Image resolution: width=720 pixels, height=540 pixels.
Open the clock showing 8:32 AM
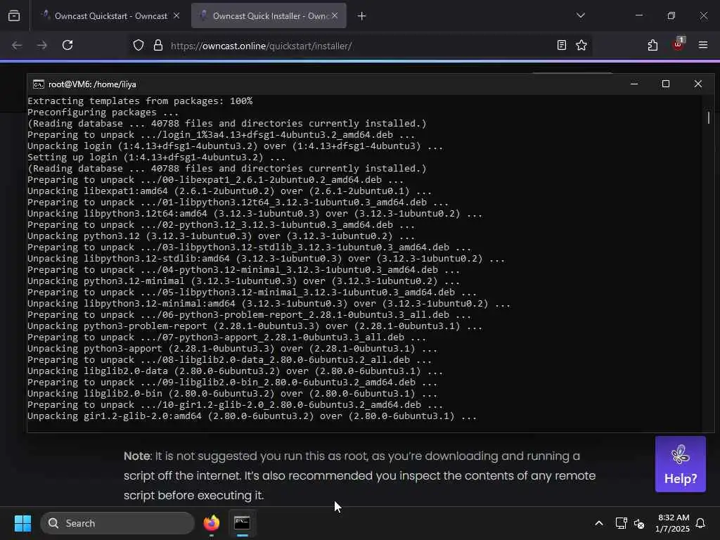[672, 523]
